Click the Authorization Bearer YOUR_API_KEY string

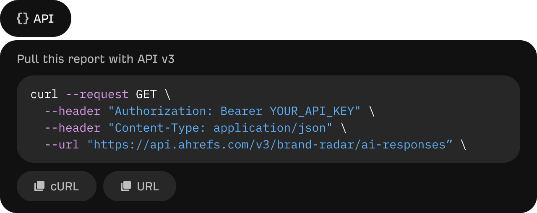(x=234, y=111)
